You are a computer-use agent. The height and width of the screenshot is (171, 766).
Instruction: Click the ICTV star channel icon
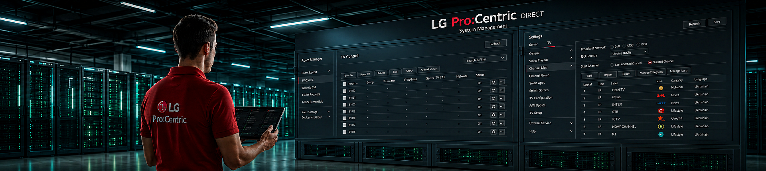661,119
